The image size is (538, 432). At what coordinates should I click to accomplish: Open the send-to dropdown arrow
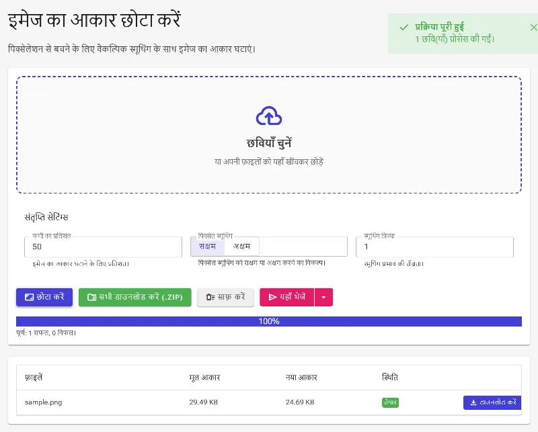click(323, 297)
